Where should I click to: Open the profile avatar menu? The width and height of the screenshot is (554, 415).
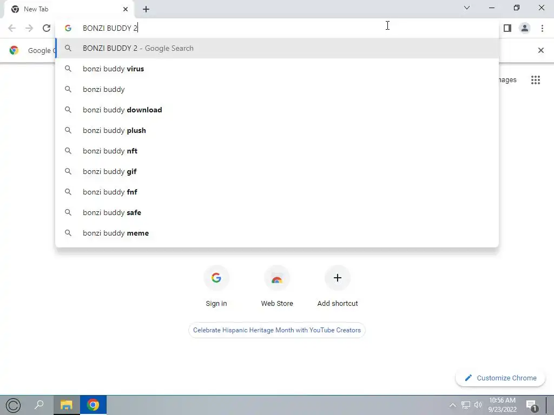coord(525,28)
